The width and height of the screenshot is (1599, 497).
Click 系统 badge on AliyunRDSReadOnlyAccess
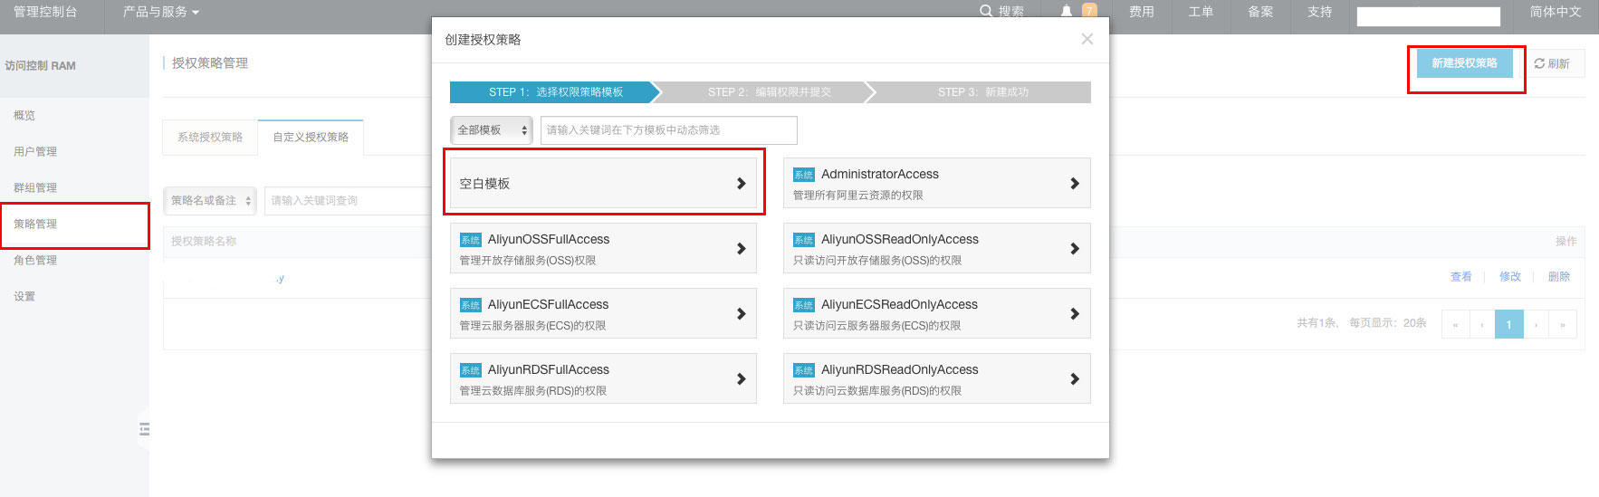(804, 370)
